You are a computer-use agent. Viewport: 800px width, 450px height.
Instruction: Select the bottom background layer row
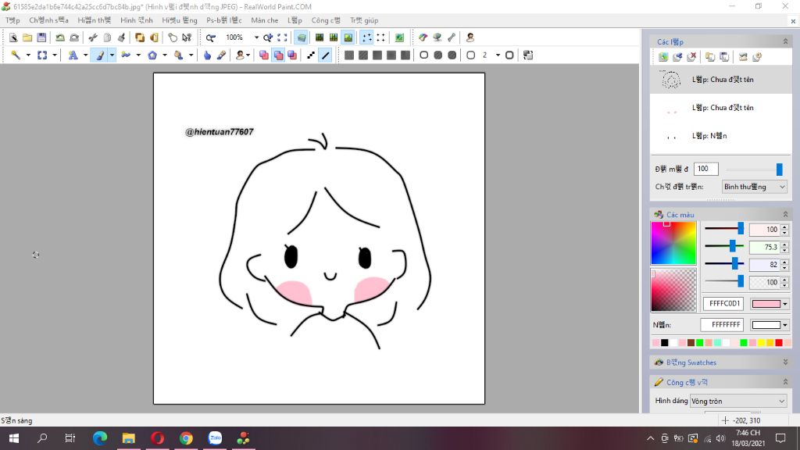[721, 136]
